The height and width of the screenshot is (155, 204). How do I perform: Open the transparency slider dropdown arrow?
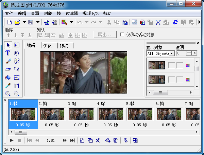click(x=194, y=53)
